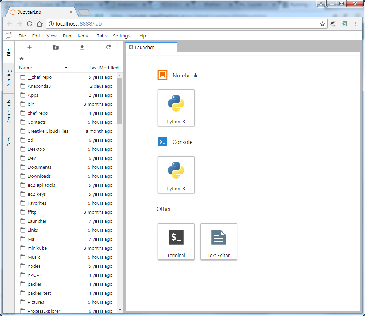Select the bin folder
Viewport: 365px width, 316px height.
click(66, 104)
